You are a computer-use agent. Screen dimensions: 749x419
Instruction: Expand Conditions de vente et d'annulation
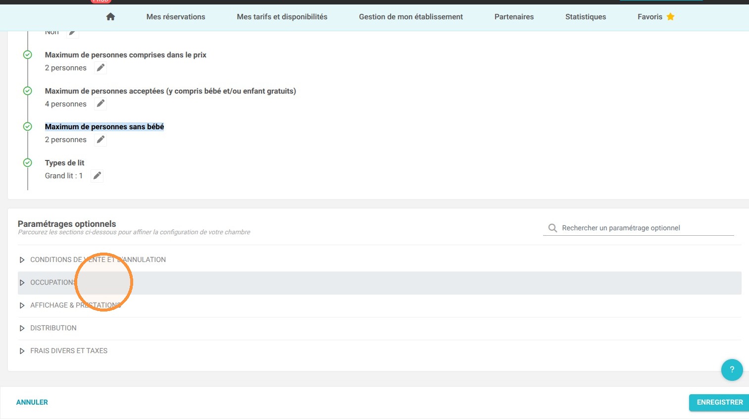pos(379,260)
